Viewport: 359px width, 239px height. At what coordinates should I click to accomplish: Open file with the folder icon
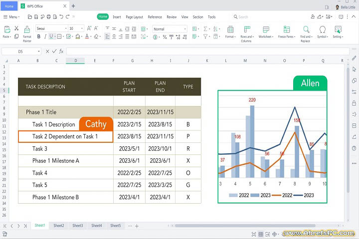click(x=30, y=17)
